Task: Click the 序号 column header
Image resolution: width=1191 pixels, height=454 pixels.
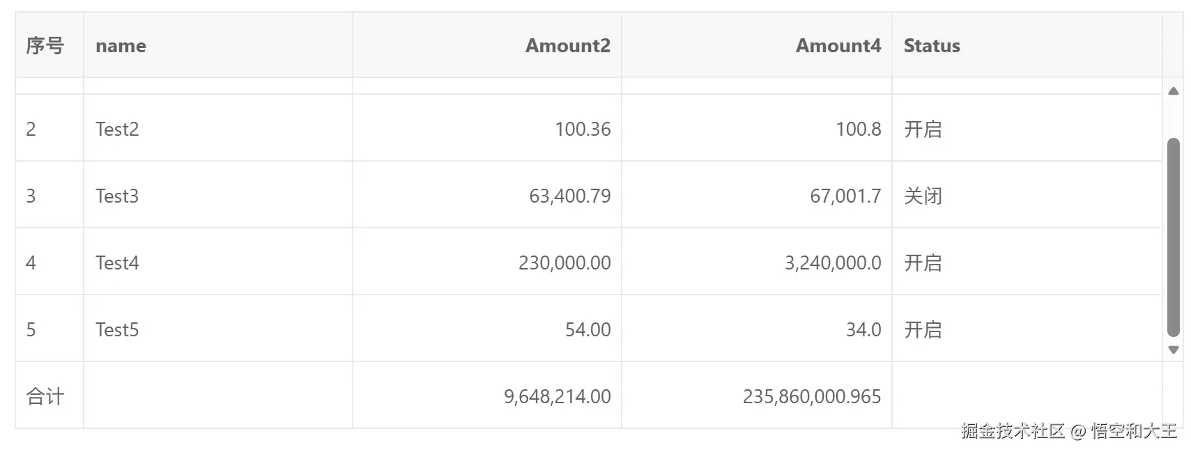Action: click(45, 46)
